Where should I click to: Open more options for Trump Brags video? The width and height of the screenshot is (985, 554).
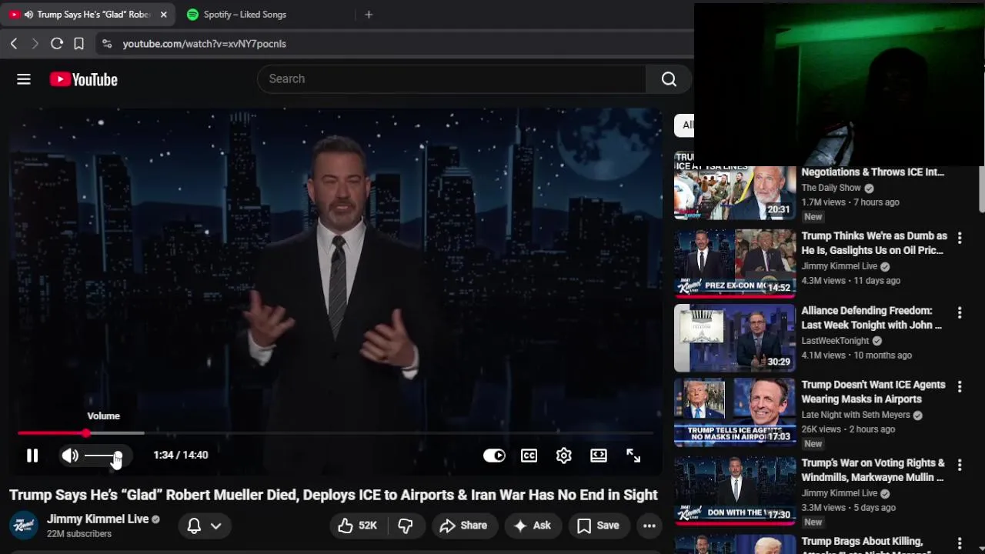(x=960, y=543)
